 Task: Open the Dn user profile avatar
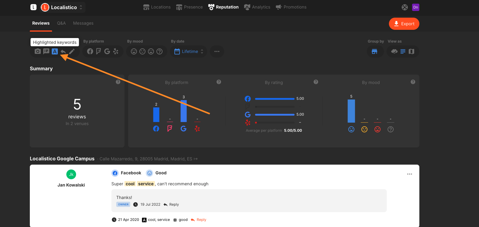pyautogui.click(x=416, y=7)
